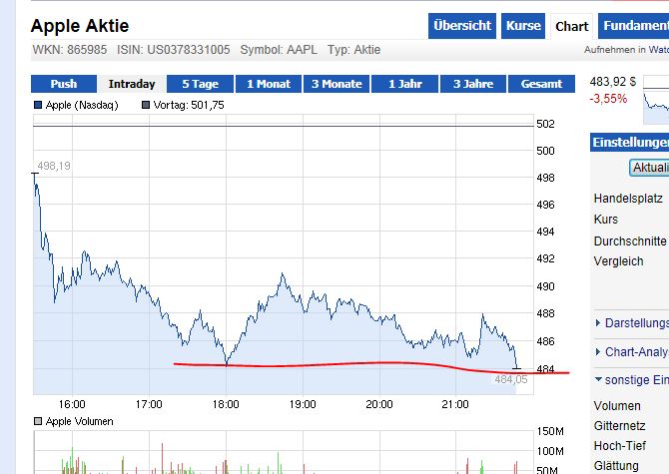Select the Push chart mode
Image resolution: width=669 pixels, height=474 pixels.
[64, 84]
